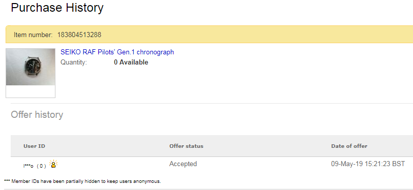Click the User ID column header
This screenshot has width=413, height=190.
[34, 146]
